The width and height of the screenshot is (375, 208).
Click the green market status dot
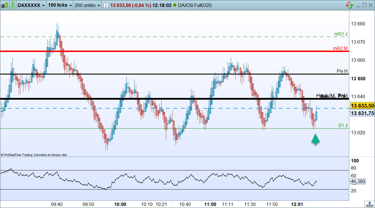tap(175, 5)
